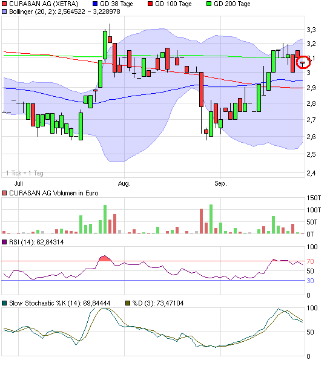This screenshot has height=369, width=330.
Task: Click the 2,9 price axis label
Action: coord(311,88)
